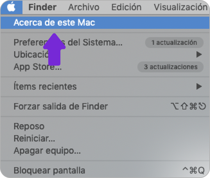The width and height of the screenshot is (210, 178).
Task: Select Apagar equipo option
Action: 47,150
